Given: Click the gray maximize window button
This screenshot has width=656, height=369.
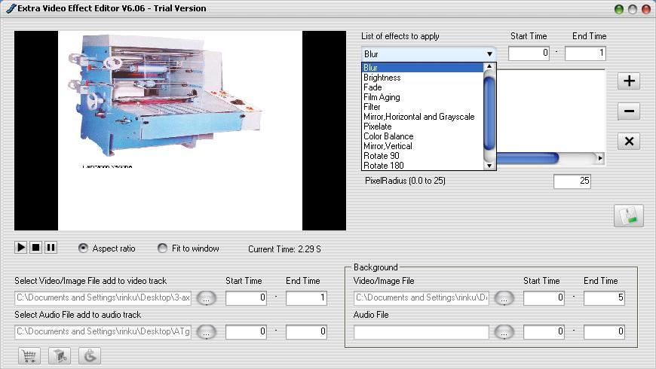Looking at the screenshot, I should [633, 9].
